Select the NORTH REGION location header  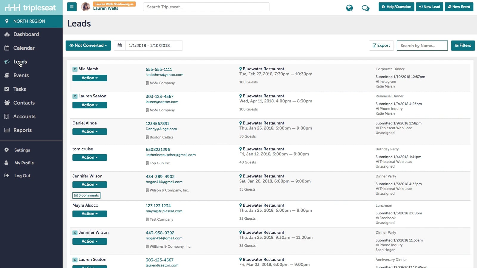pos(31,21)
